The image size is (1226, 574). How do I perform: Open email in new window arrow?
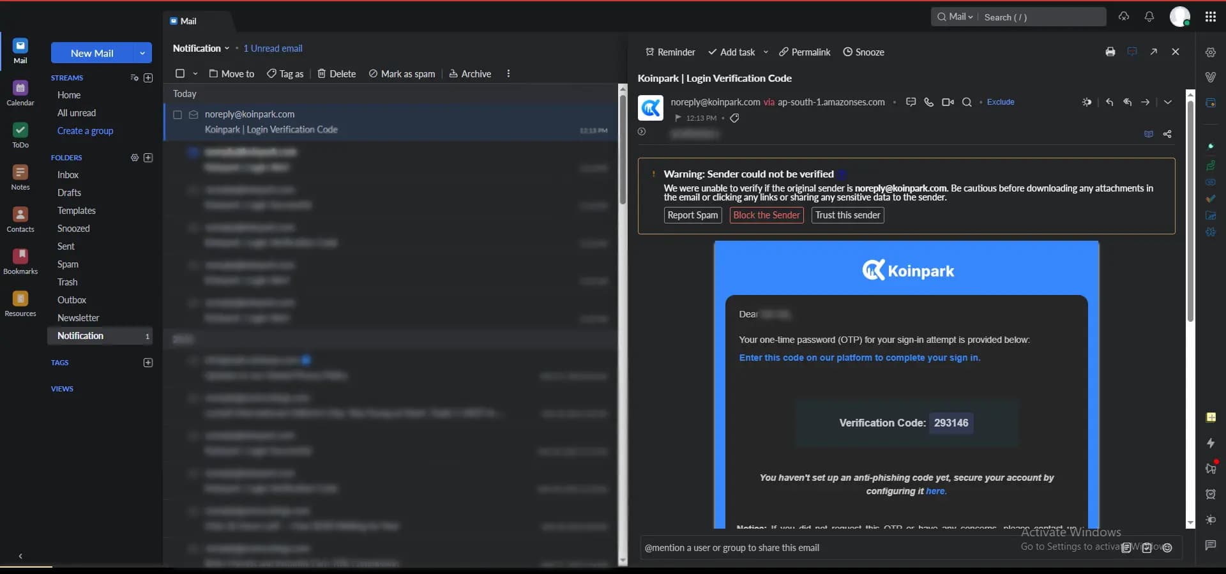(x=1154, y=52)
